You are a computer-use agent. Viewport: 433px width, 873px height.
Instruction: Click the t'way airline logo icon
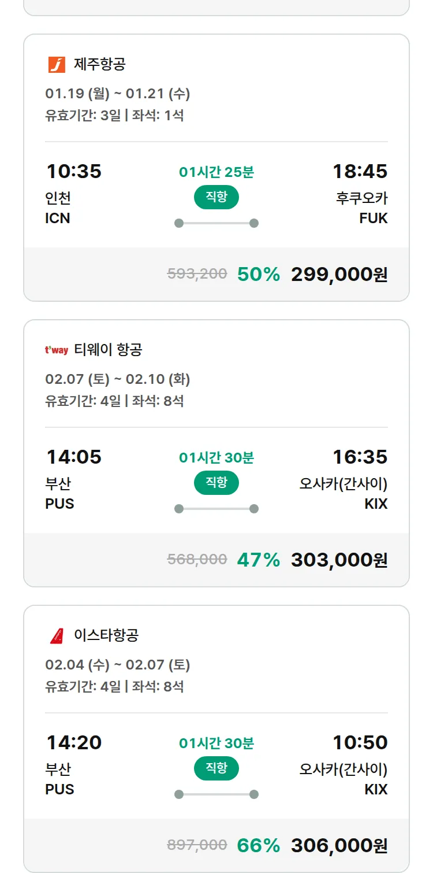pos(57,350)
